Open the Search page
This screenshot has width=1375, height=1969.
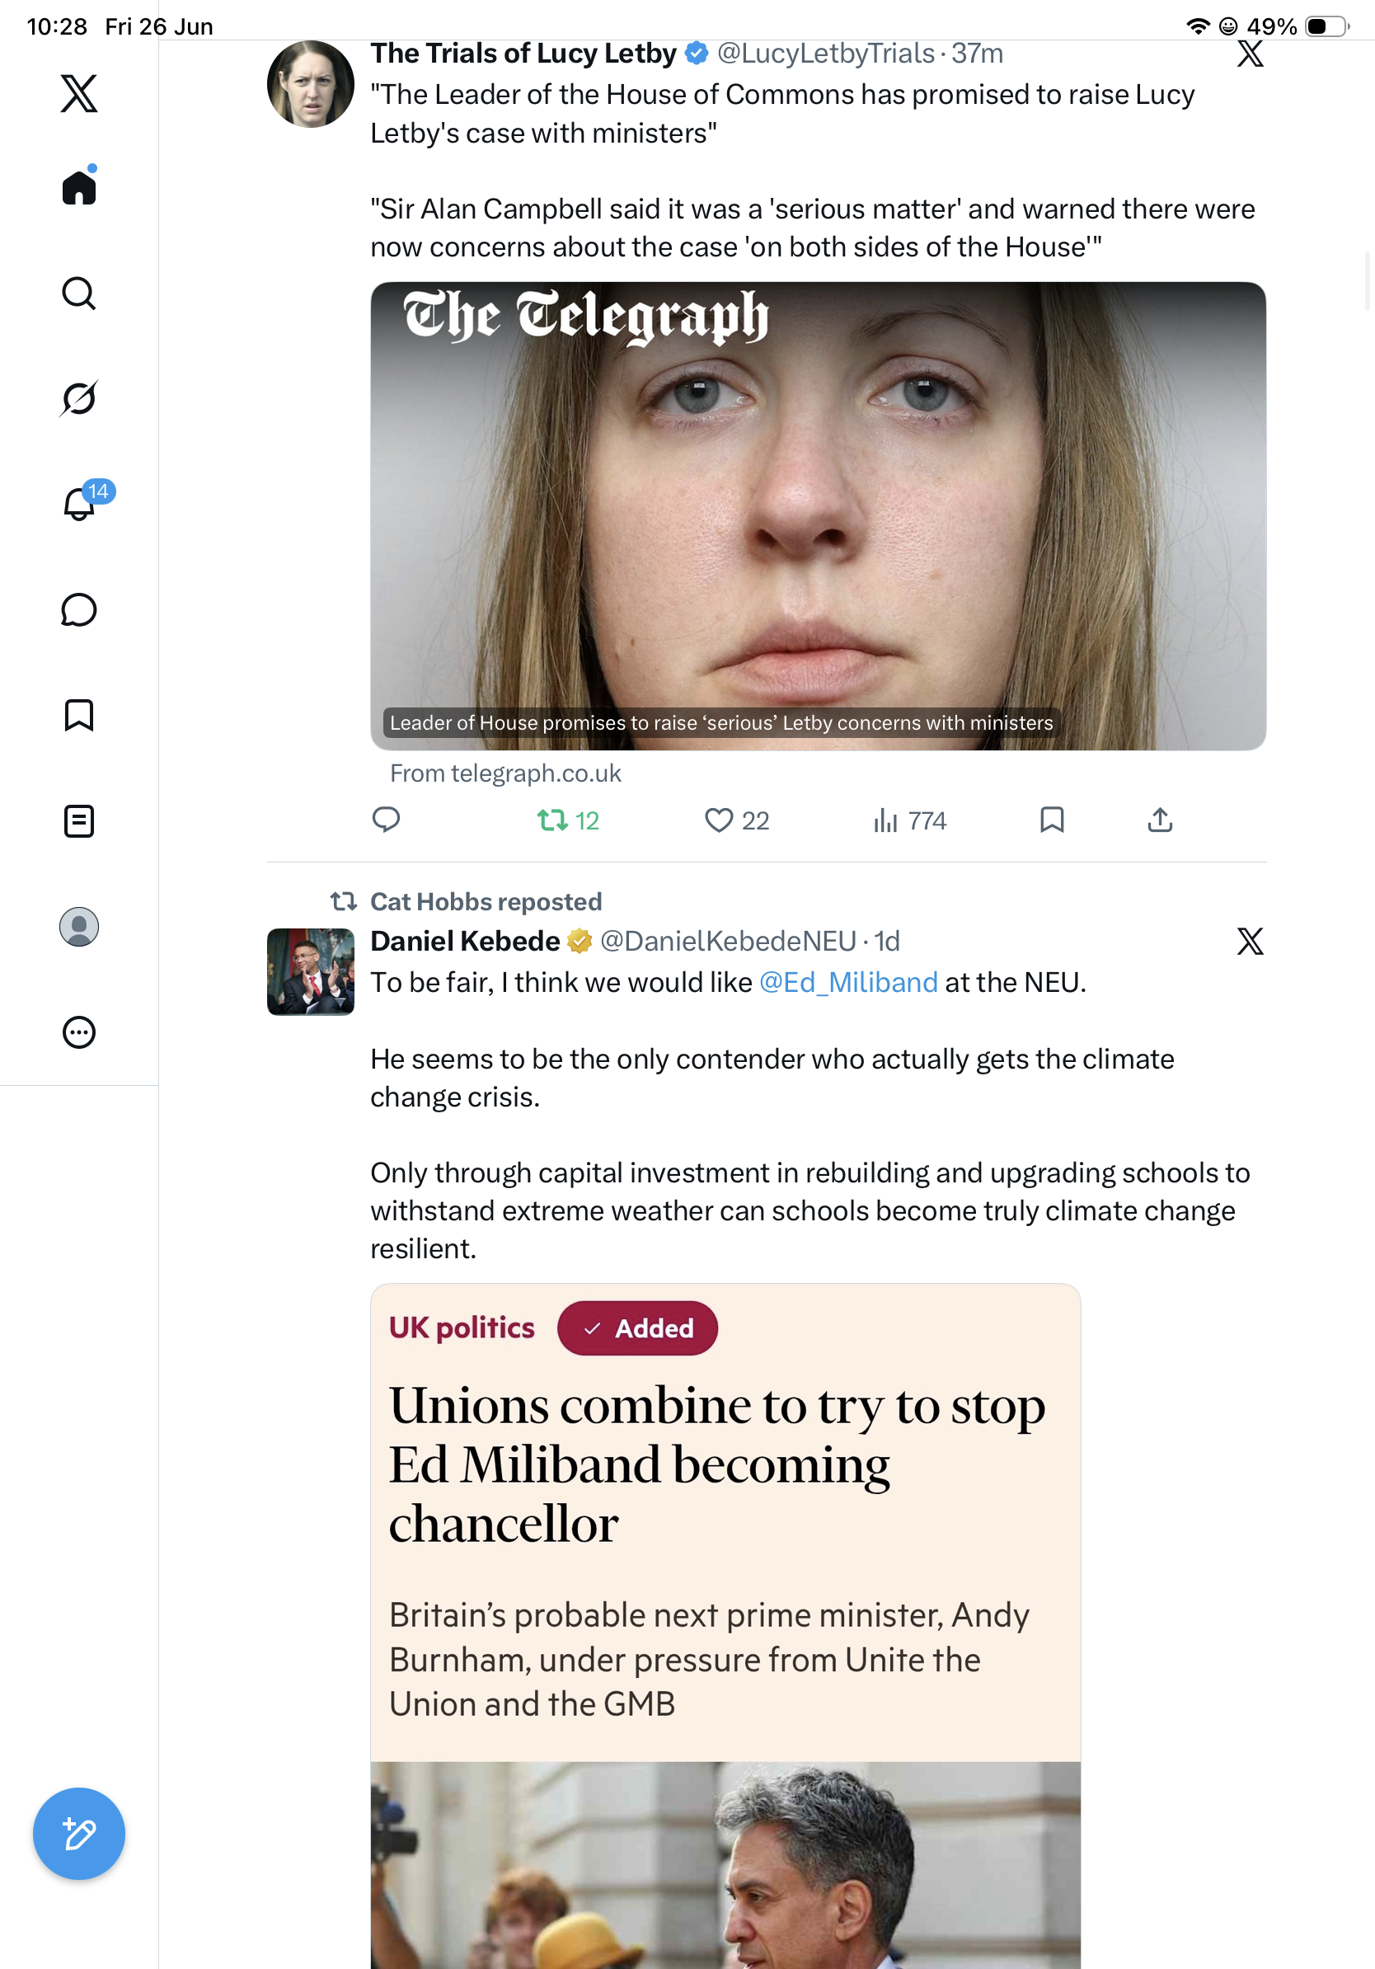tap(79, 294)
